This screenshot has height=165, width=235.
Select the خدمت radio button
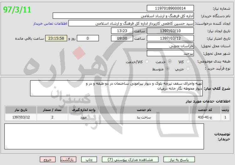(170, 61)
